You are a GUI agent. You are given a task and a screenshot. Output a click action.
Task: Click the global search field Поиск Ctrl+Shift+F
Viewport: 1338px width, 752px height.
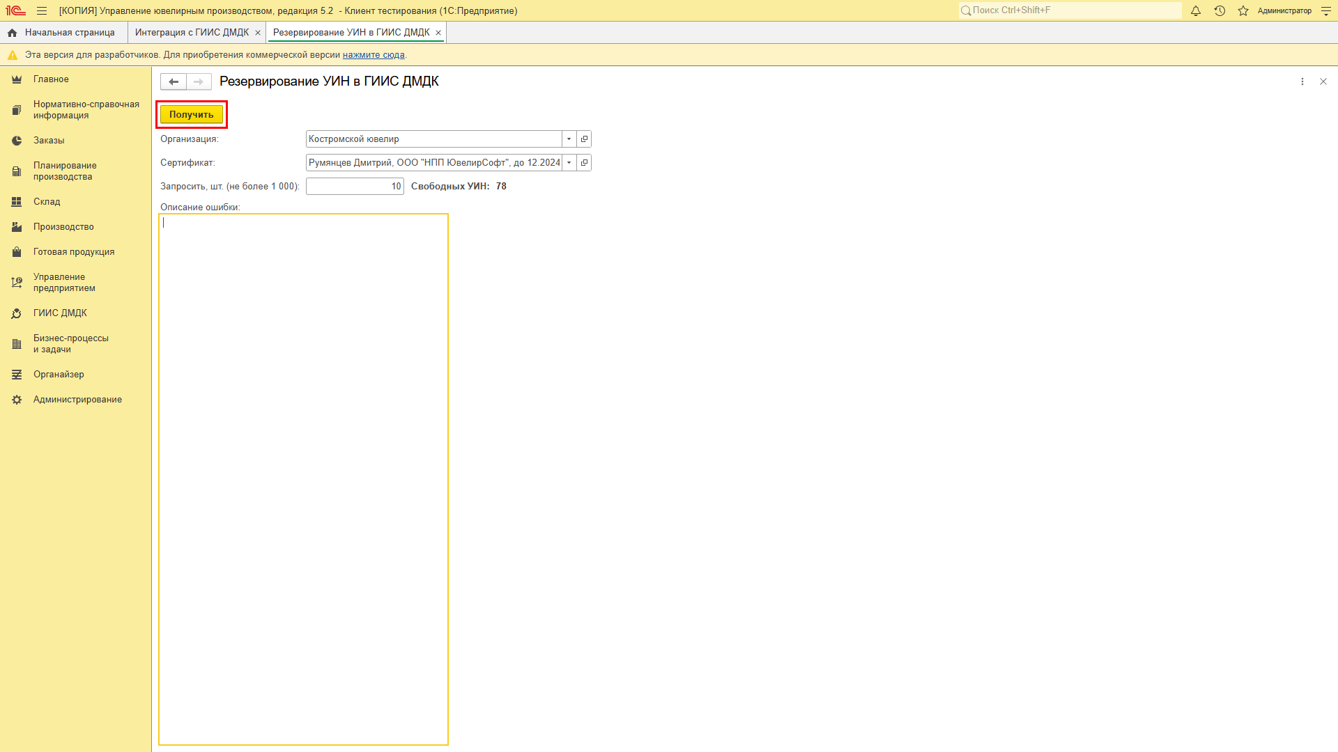pos(1070,10)
